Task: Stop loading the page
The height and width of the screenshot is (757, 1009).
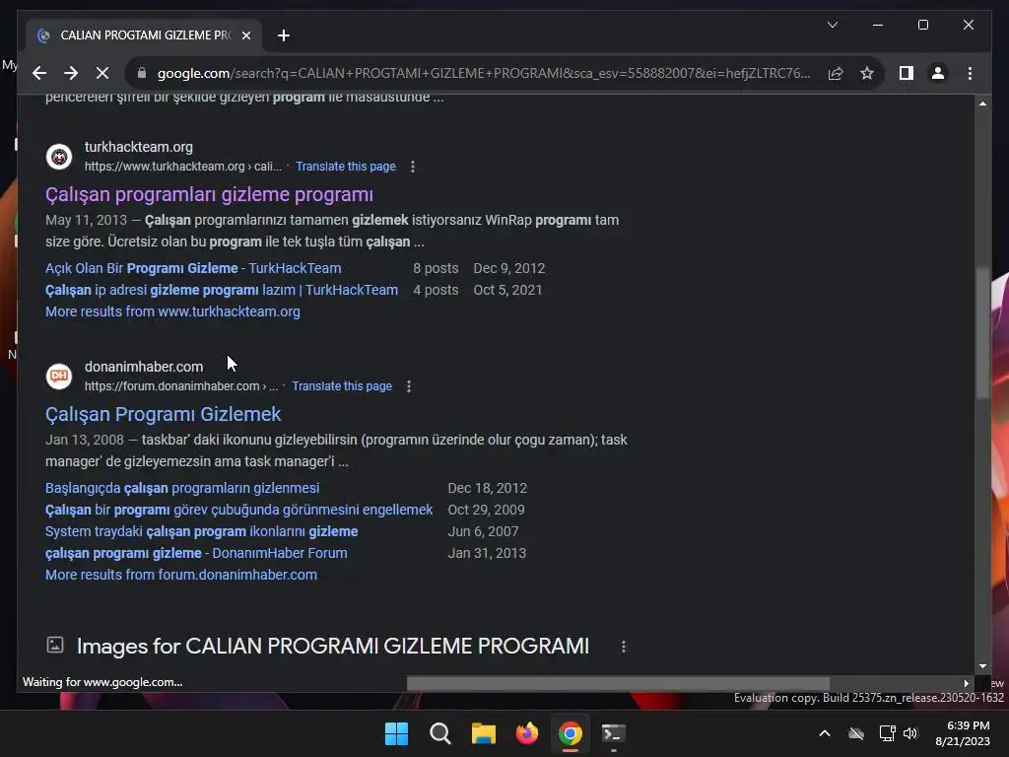Action: 102,73
